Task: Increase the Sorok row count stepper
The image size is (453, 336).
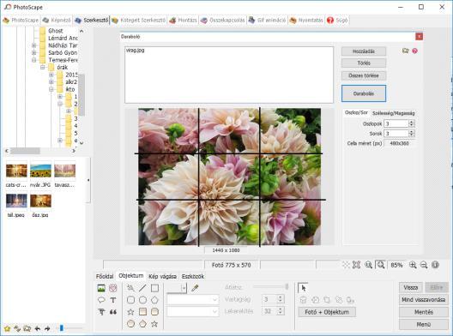Action: tap(412, 132)
